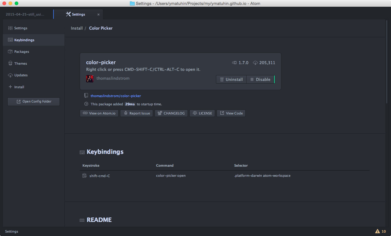Click the View Code button

pyautogui.click(x=231, y=113)
